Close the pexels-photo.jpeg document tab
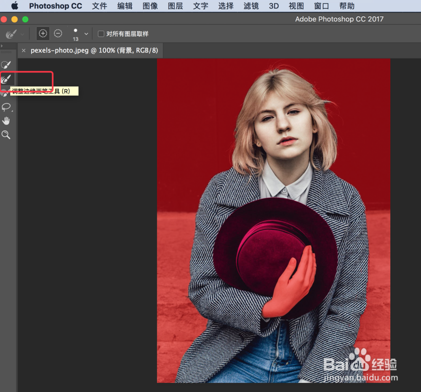The height and width of the screenshot is (392, 421). (x=24, y=50)
